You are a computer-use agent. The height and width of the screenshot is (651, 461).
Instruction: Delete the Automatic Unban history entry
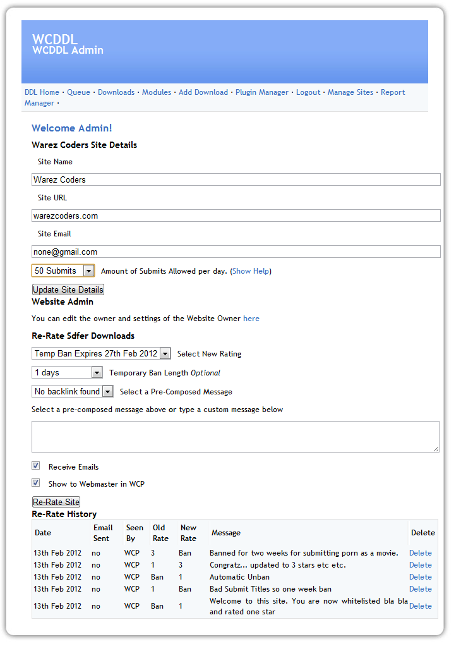(x=420, y=577)
